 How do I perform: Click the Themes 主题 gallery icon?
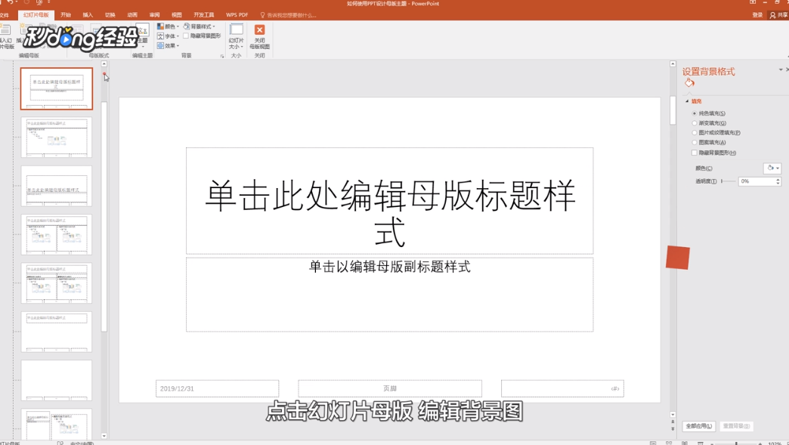(x=142, y=30)
